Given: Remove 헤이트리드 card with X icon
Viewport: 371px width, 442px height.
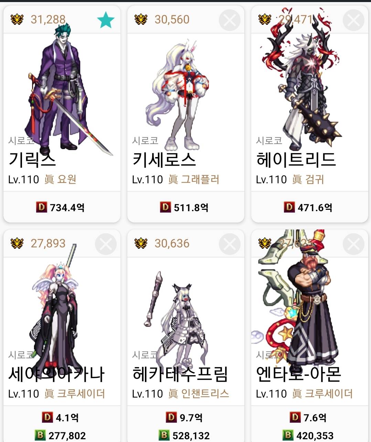Looking at the screenshot, I should tap(353, 20).
